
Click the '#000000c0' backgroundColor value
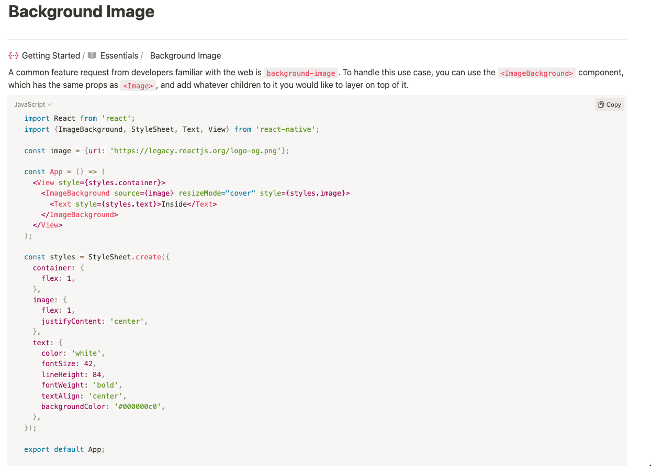tap(140, 406)
